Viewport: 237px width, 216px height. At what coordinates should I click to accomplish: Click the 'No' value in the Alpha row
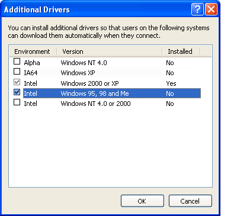pyautogui.click(x=170, y=63)
